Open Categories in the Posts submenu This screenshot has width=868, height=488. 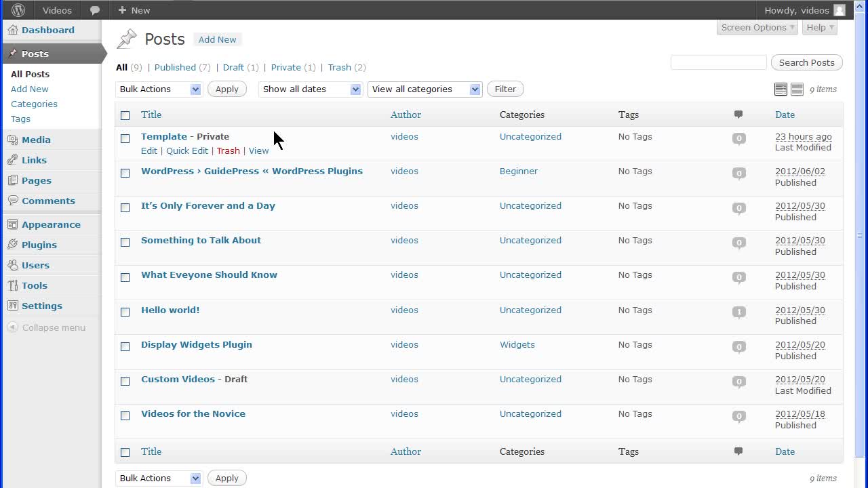pyautogui.click(x=34, y=104)
